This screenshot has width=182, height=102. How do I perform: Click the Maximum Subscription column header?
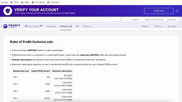click(x=62, y=71)
